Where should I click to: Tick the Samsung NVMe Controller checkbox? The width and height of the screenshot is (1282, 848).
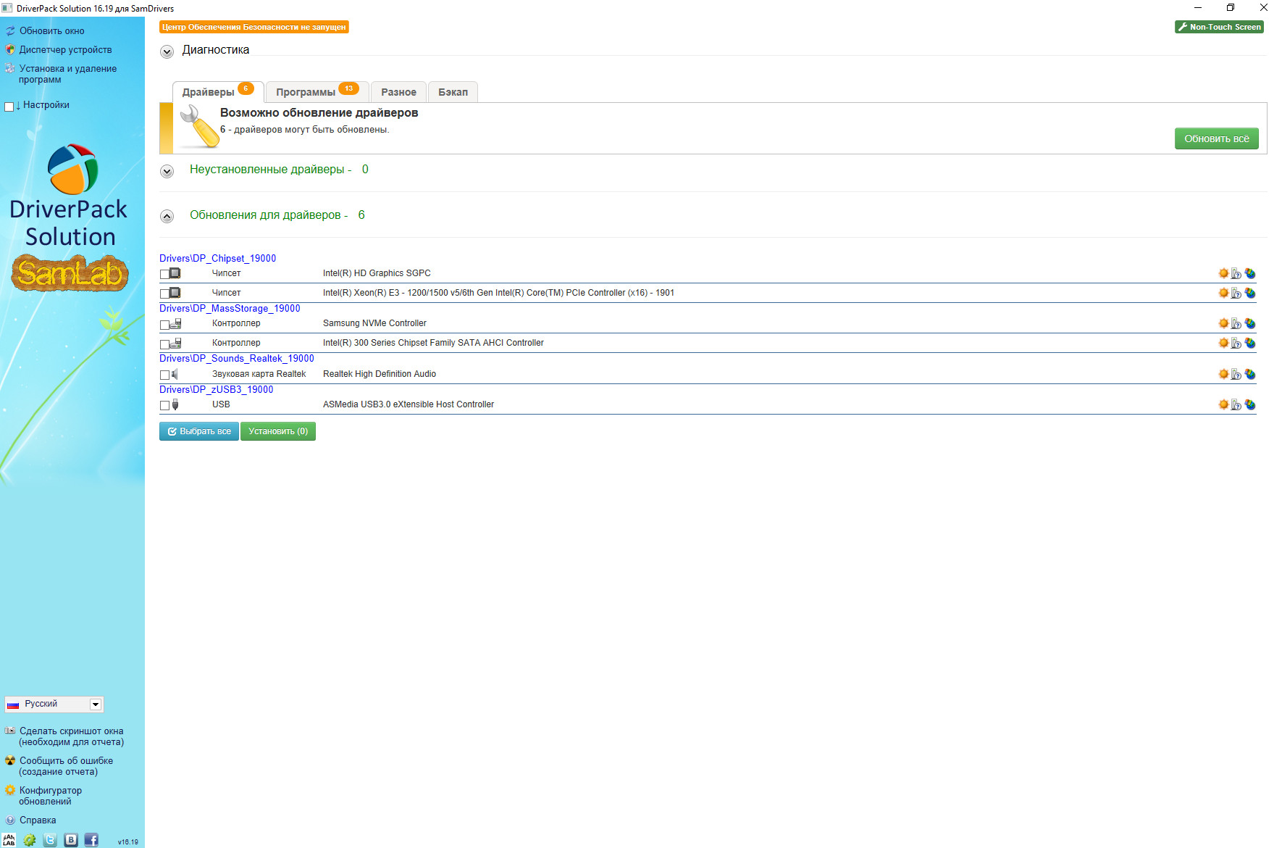coord(164,325)
